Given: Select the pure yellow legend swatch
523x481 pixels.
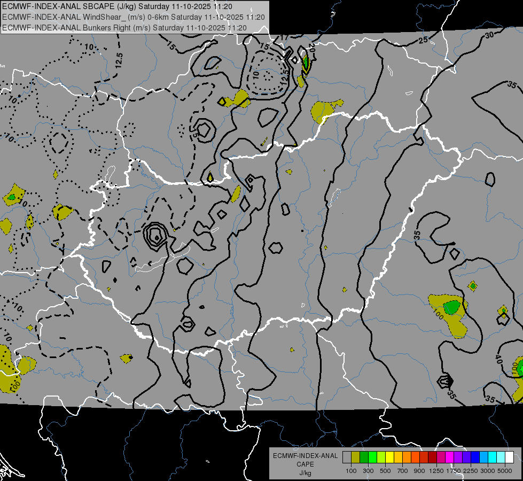Looking at the screenshot, I should (x=389, y=457).
